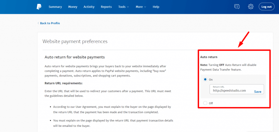The height and width of the screenshot is (132, 279).
Task: Open the Reports menu item
Action: 106,7
